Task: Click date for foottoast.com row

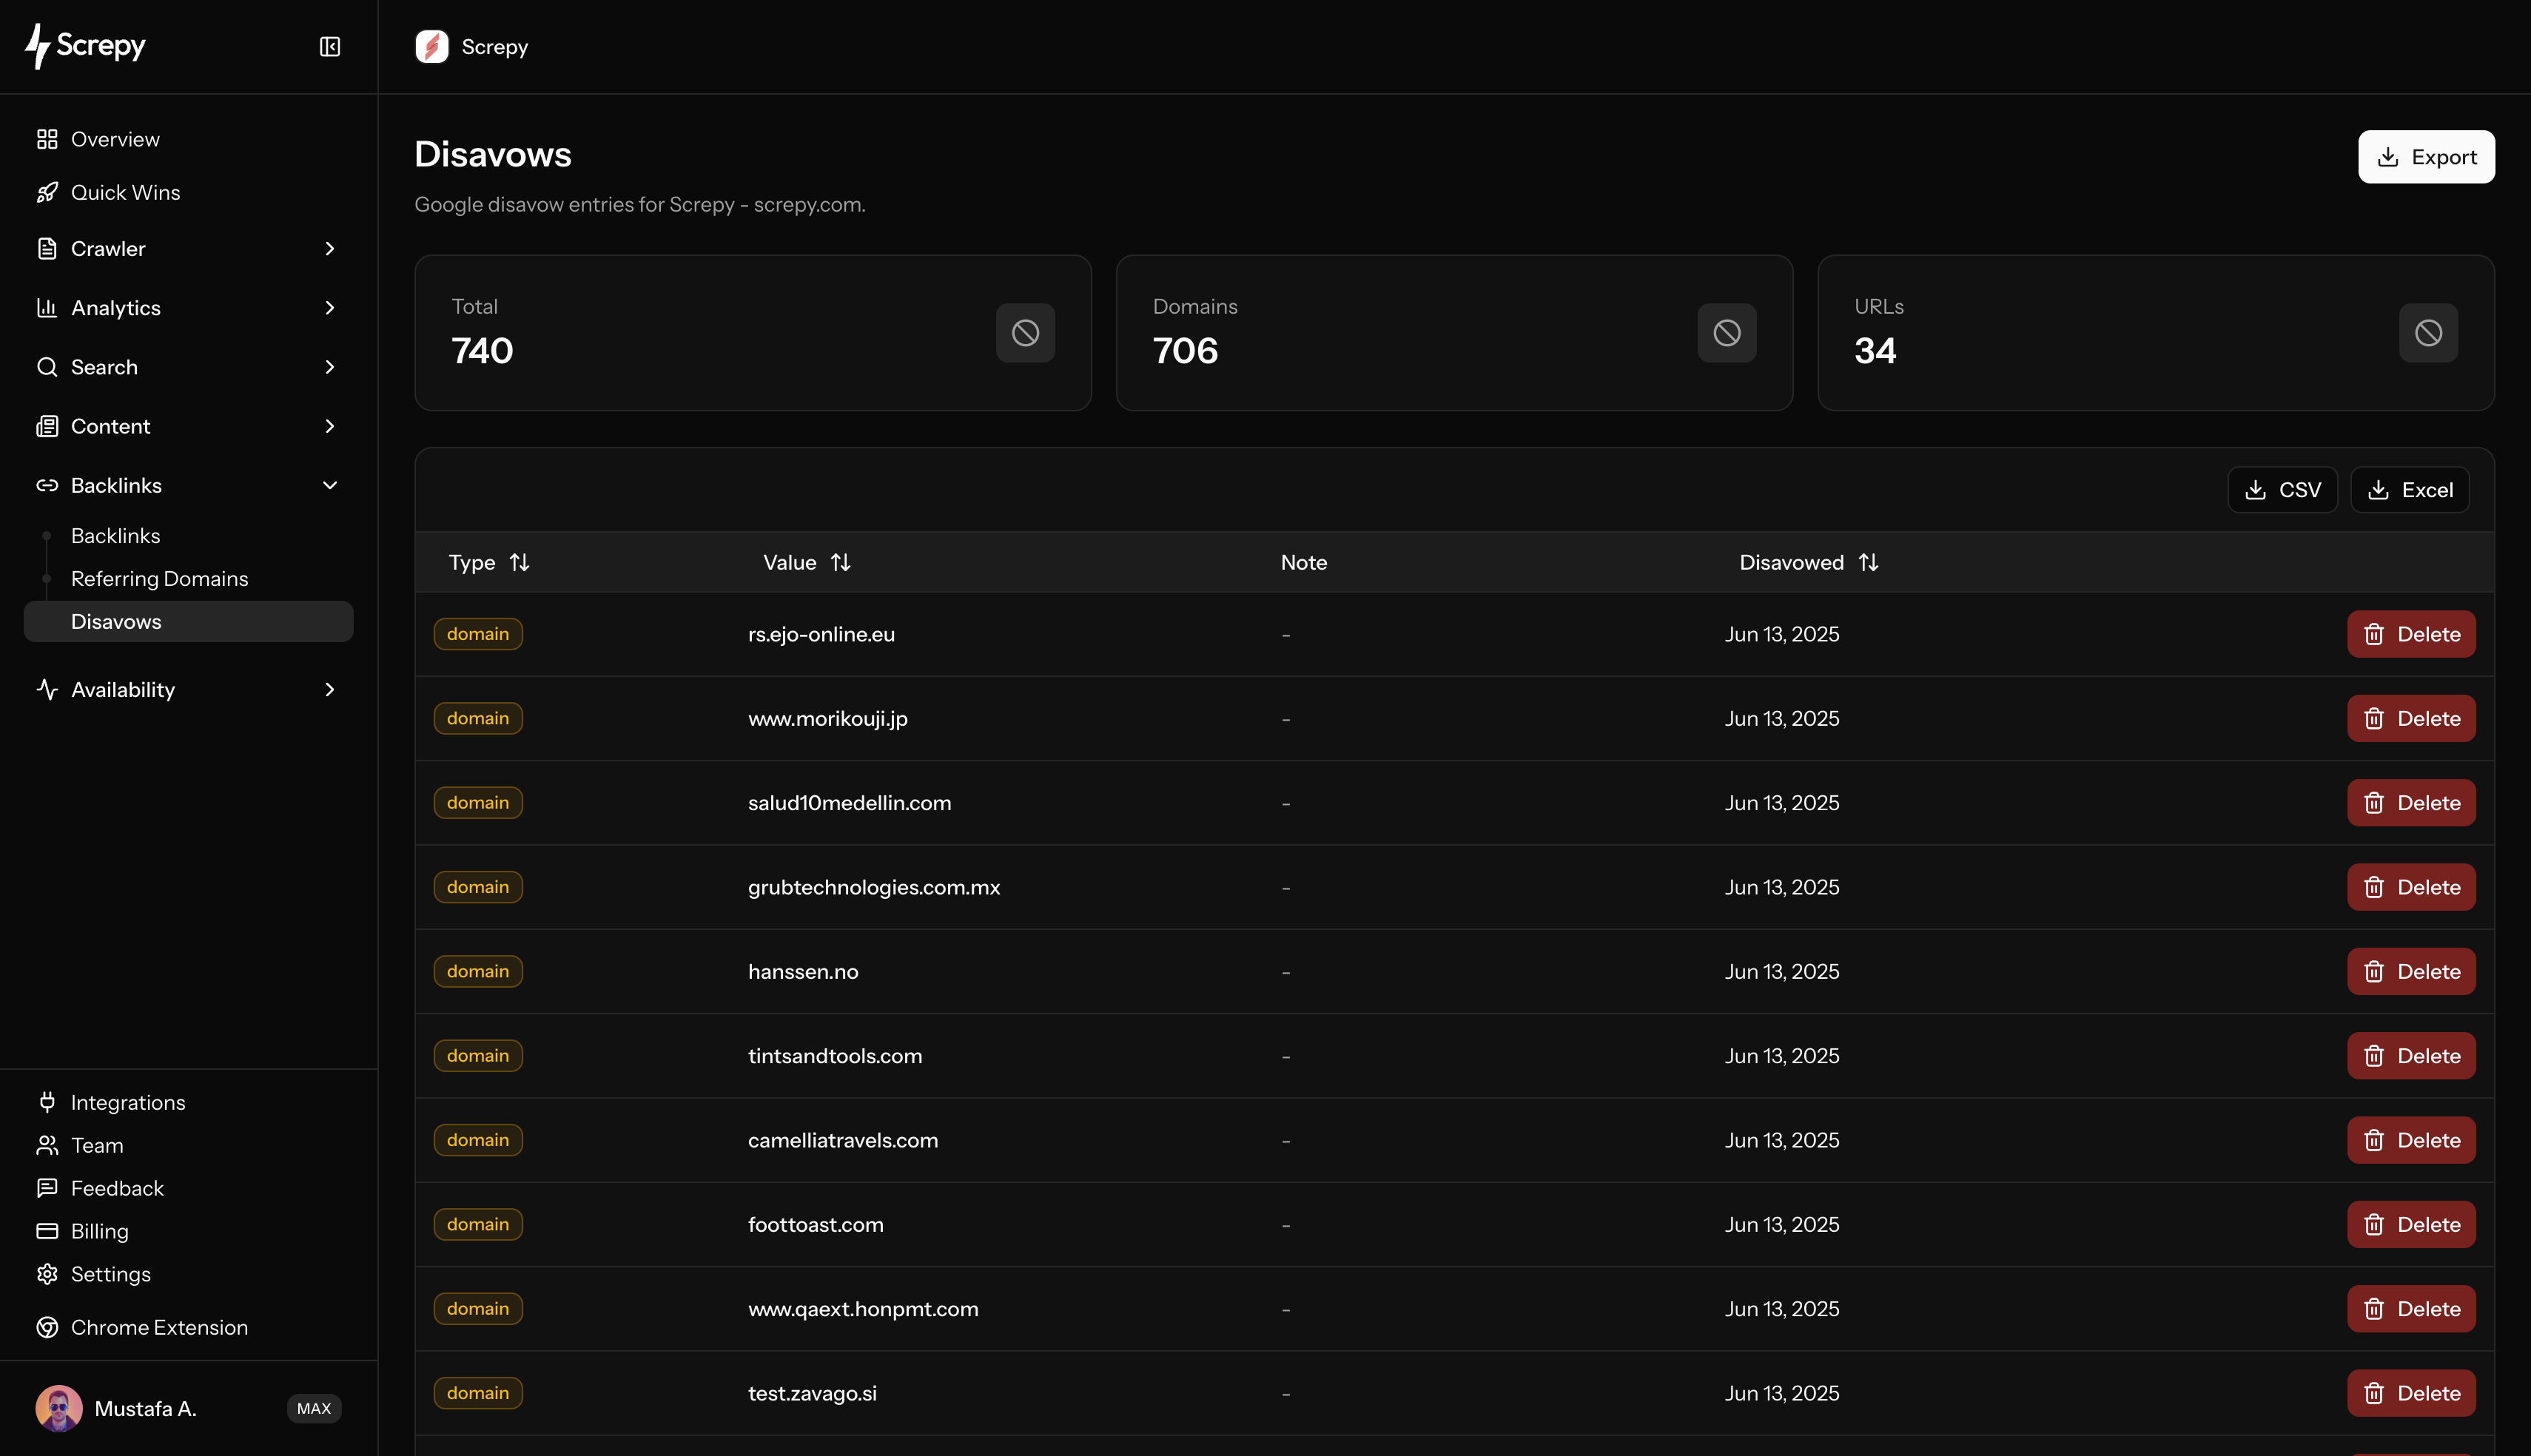Action: pos(1782,1224)
